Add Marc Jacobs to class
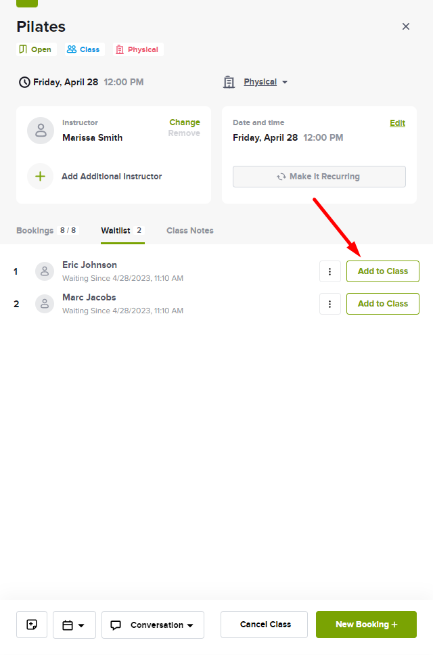This screenshot has height=655, width=433. 383,304
